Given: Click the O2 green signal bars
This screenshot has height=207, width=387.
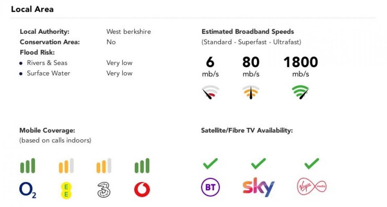Looking at the screenshot, I should (x=27, y=166).
